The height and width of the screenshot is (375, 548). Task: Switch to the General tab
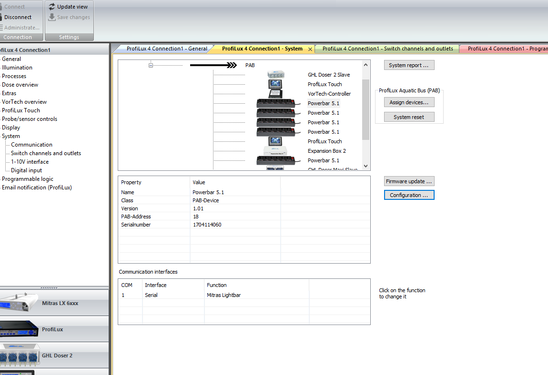167,49
